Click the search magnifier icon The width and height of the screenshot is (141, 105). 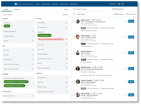74,9
